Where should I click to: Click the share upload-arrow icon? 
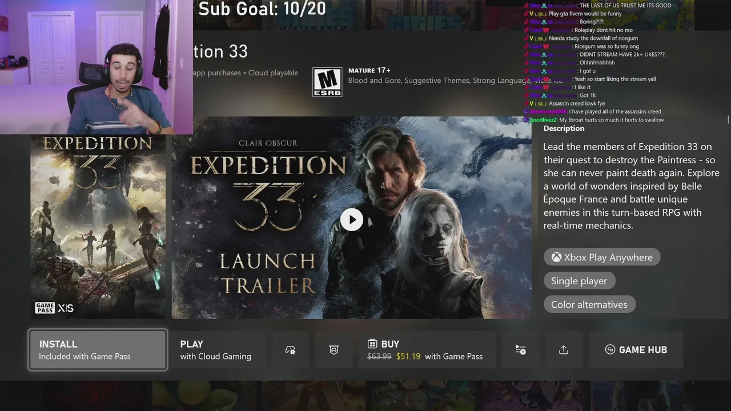tap(564, 350)
